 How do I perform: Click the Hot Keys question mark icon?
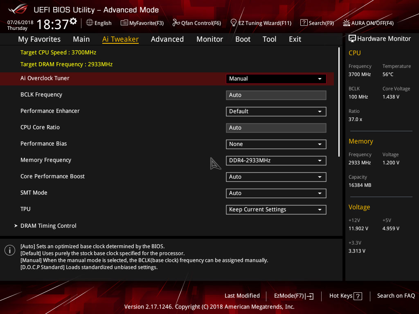pos(358,296)
